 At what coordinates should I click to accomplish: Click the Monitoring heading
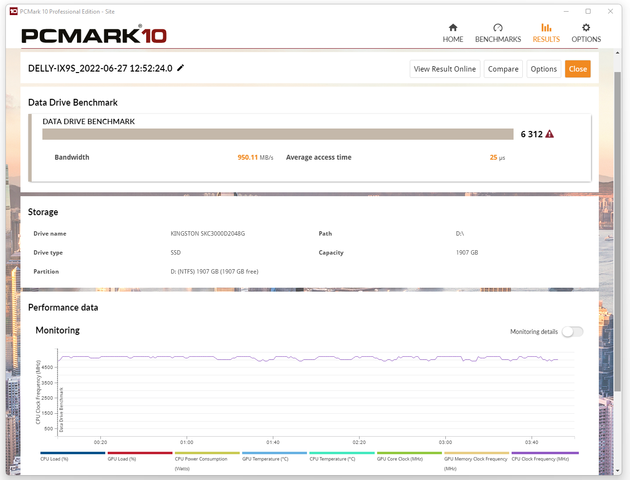coord(57,330)
